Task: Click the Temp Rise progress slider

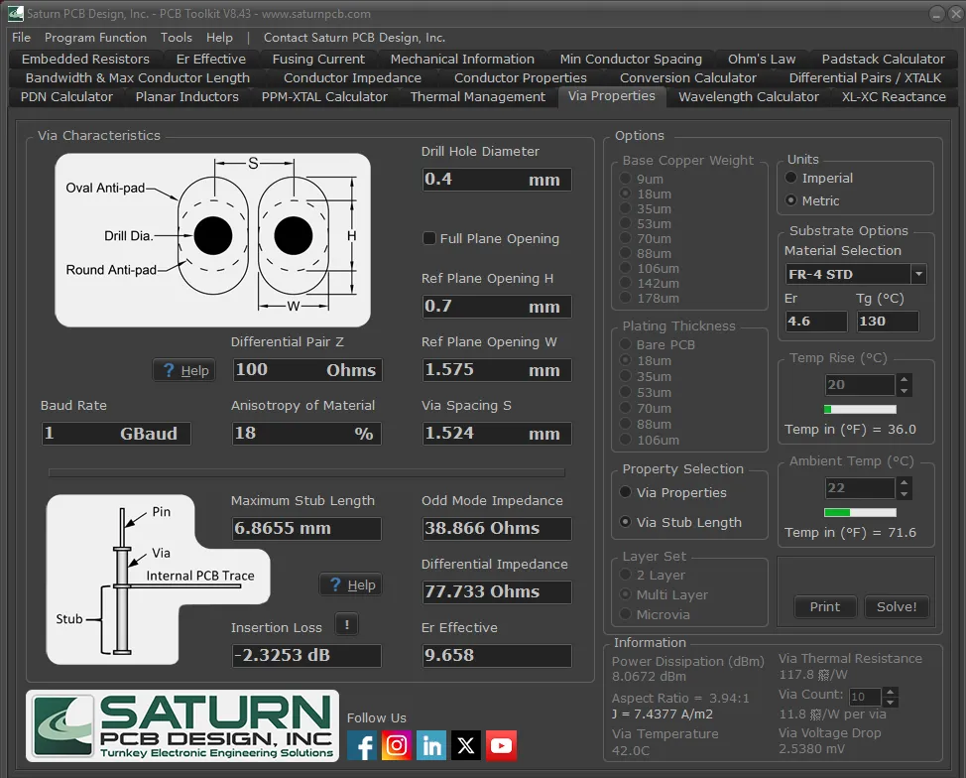Action: [860, 410]
